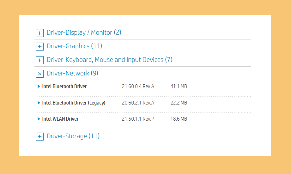Click version 20.60.2.1 Rev.A text
291x174 pixels.
tap(138, 103)
